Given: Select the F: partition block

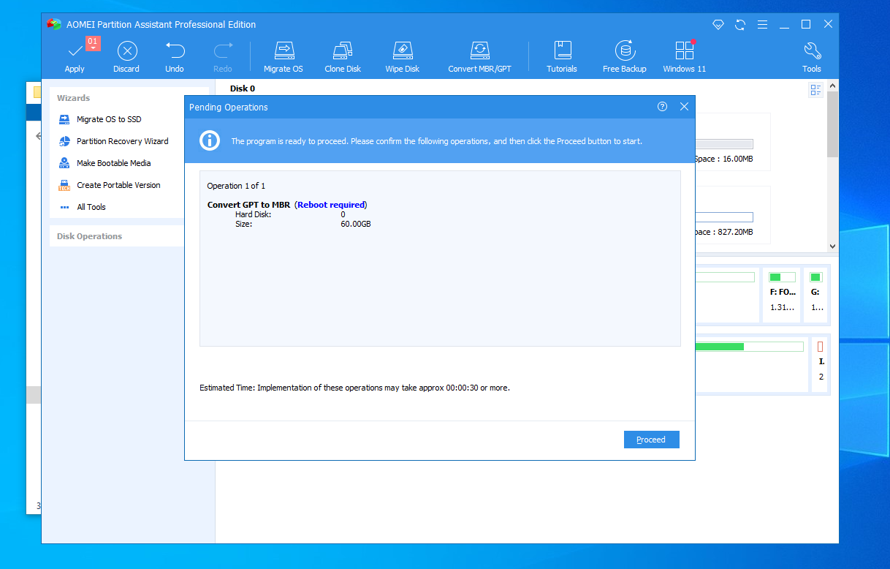Looking at the screenshot, I should click(x=781, y=295).
